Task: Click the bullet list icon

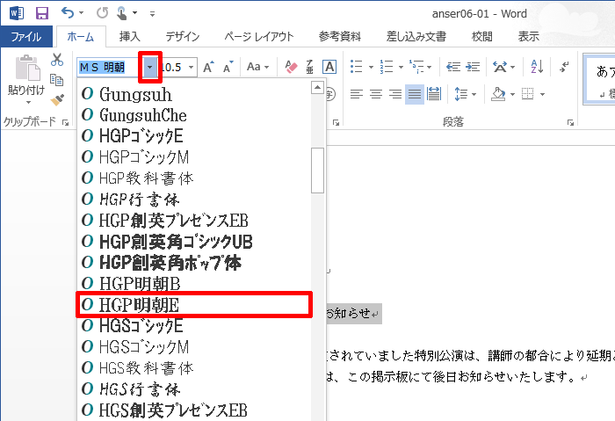Action: coord(356,67)
